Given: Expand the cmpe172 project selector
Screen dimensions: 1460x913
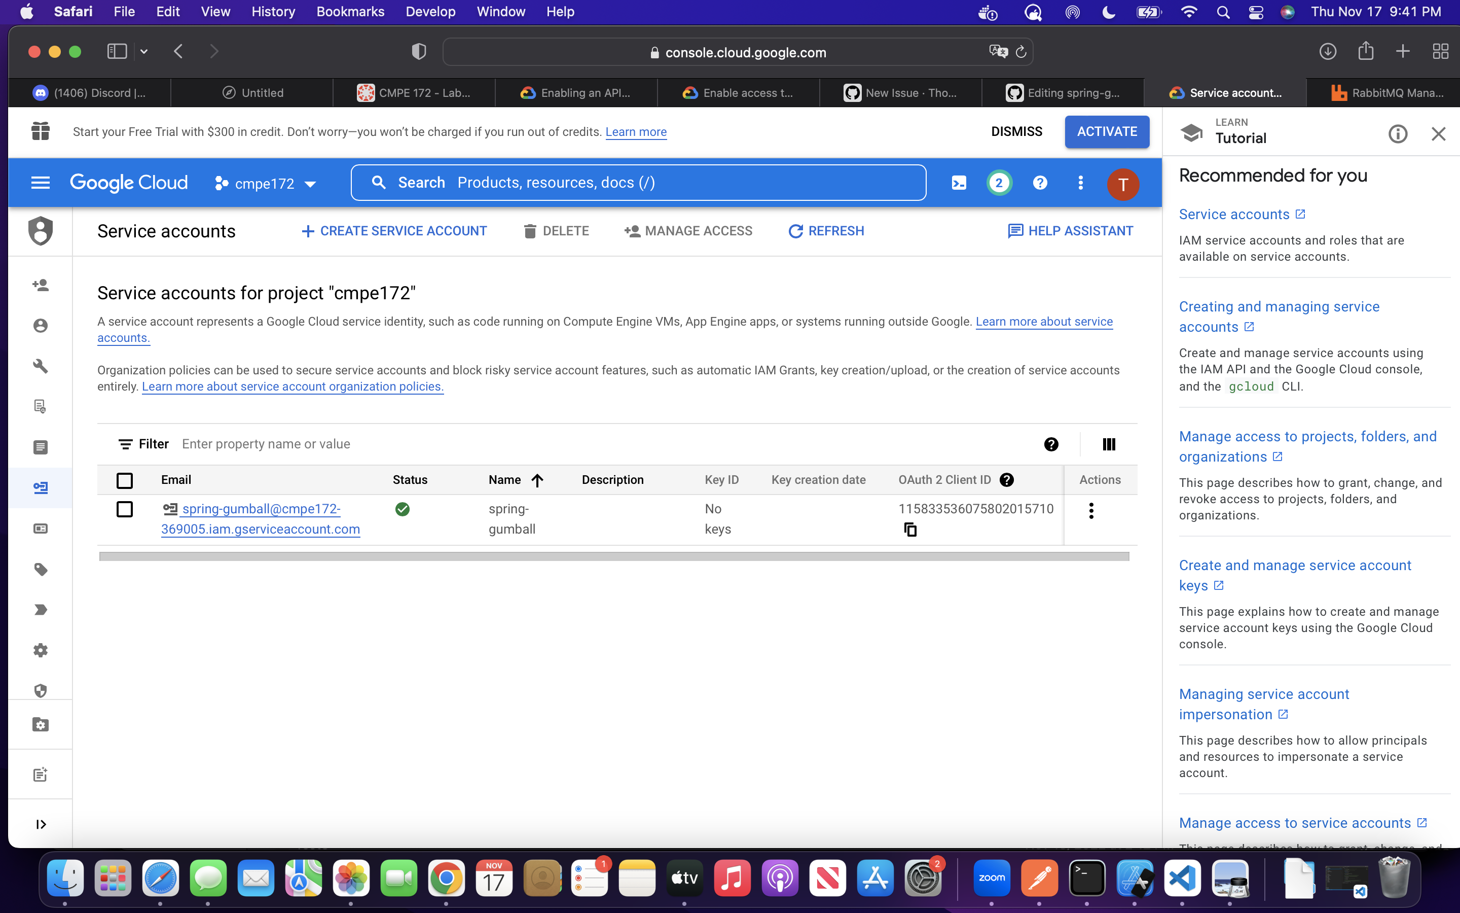Looking at the screenshot, I should pyautogui.click(x=266, y=184).
